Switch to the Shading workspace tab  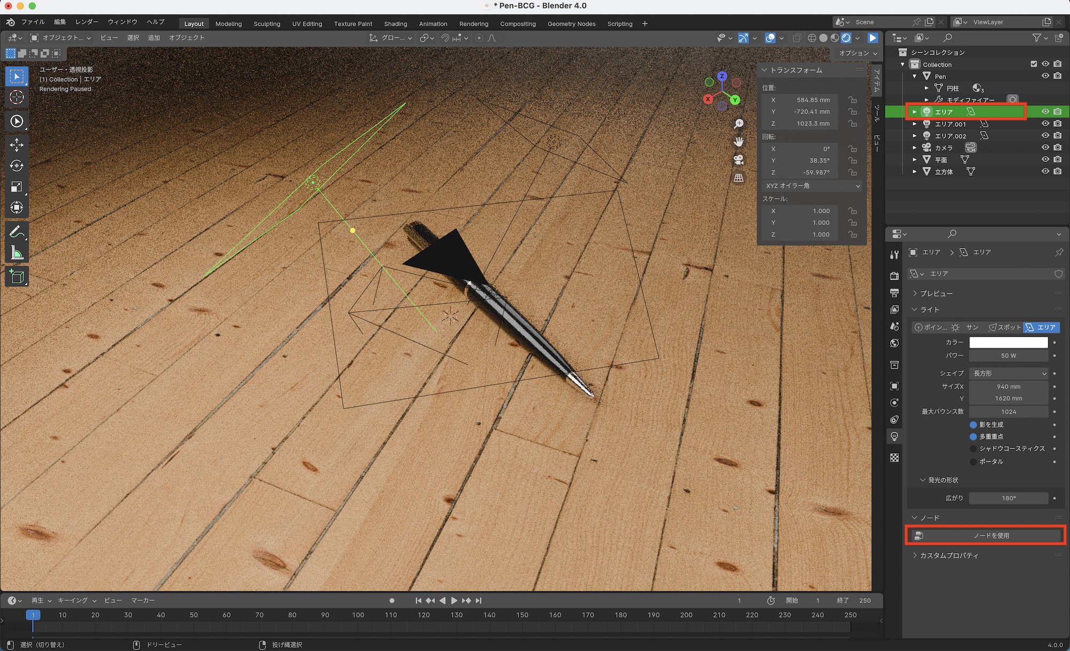click(395, 24)
